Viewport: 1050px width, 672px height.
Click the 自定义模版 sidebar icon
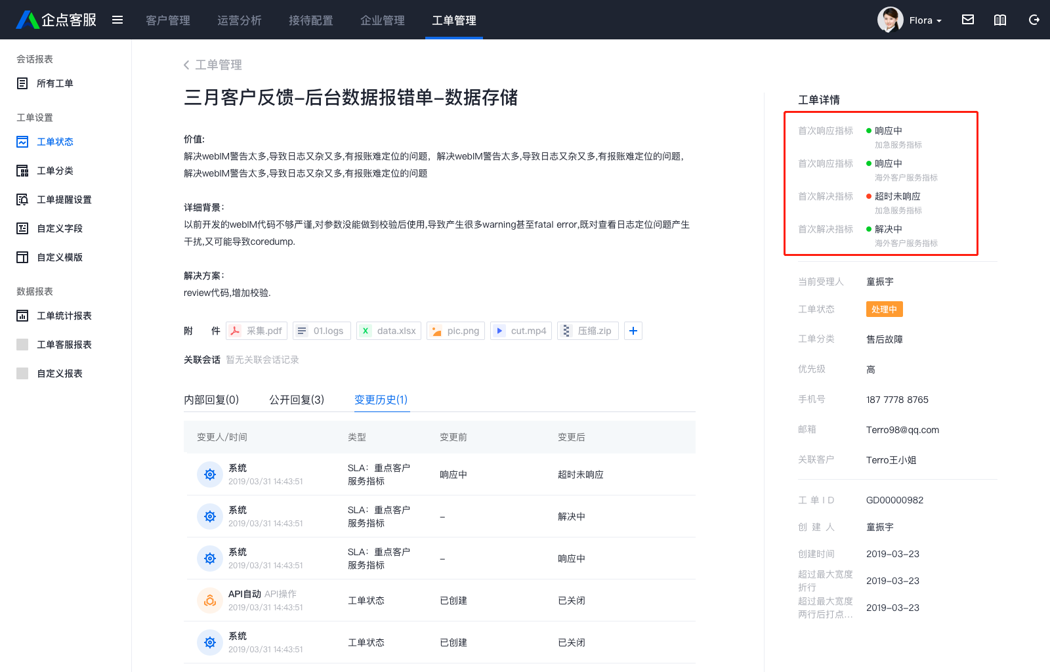pyautogui.click(x=22, y=257)
